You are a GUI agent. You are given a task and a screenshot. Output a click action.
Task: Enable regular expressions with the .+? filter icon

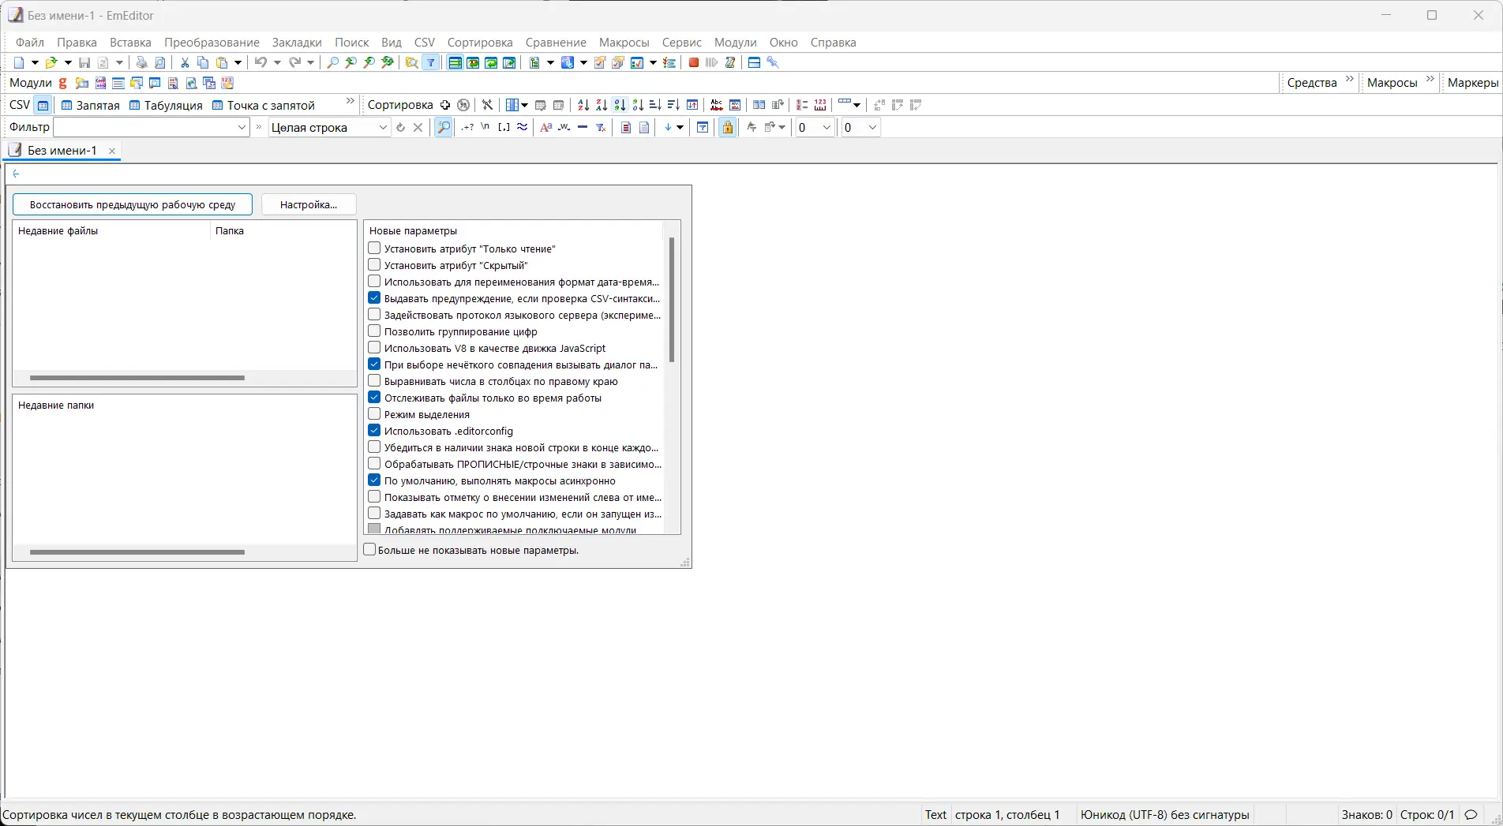[x=467, y=127]
